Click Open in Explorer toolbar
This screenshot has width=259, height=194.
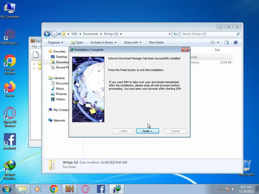click(x=77, y=42)
